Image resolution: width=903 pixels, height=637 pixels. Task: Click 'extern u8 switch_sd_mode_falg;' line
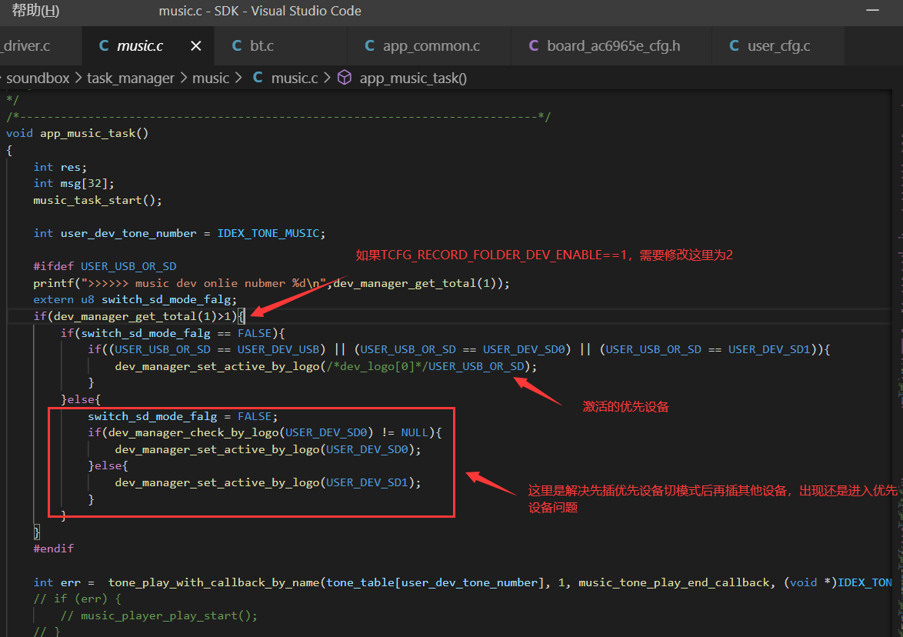pos(135,299)
